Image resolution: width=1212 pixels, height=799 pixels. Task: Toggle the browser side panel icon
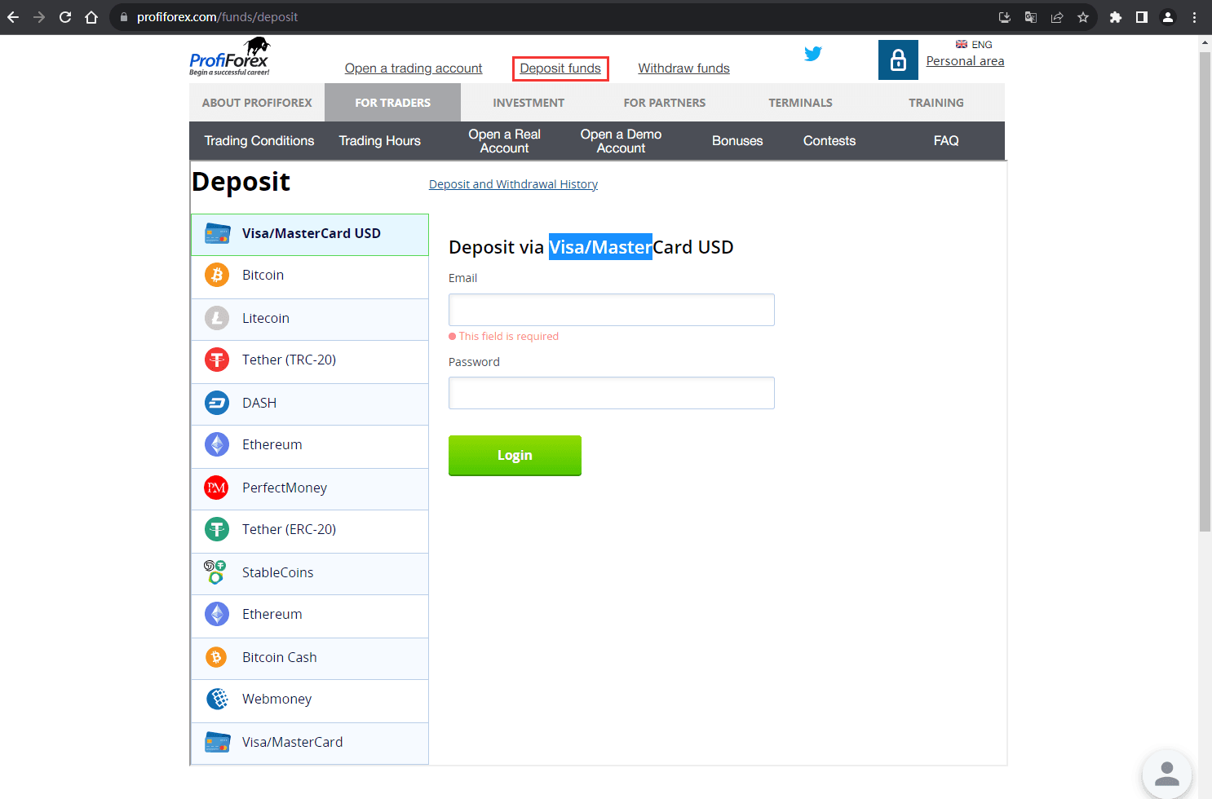[1142, 17]
